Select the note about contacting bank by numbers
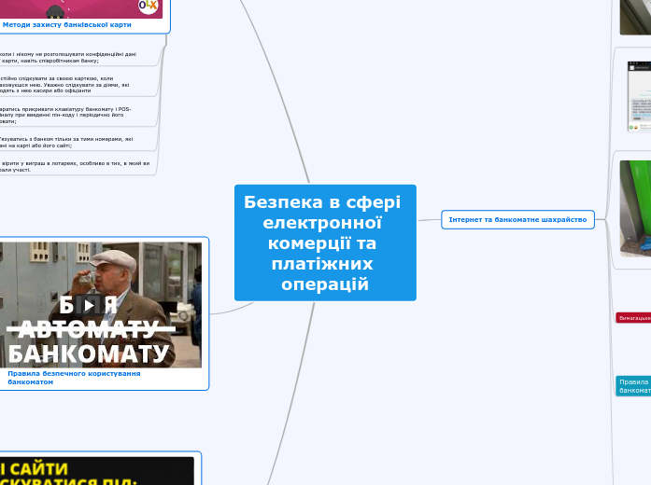Viewport: 651px width, 485px height. 65,142
